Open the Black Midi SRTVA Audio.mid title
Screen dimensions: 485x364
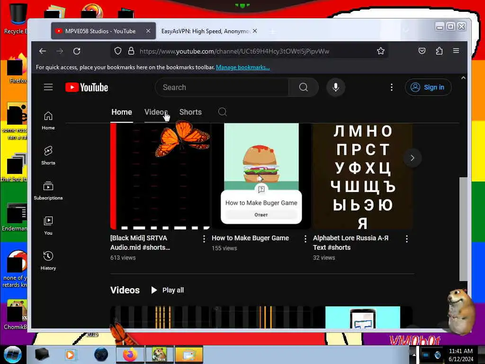coord(140,243)
